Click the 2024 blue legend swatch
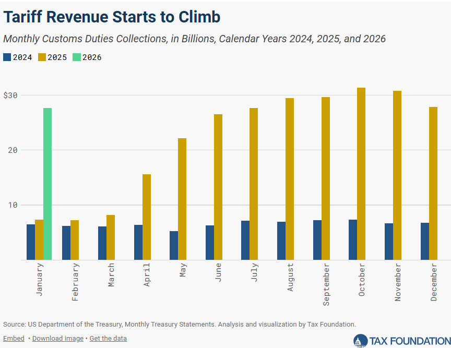Viewport: 451px width, 348px height. [x=7, y=57]
